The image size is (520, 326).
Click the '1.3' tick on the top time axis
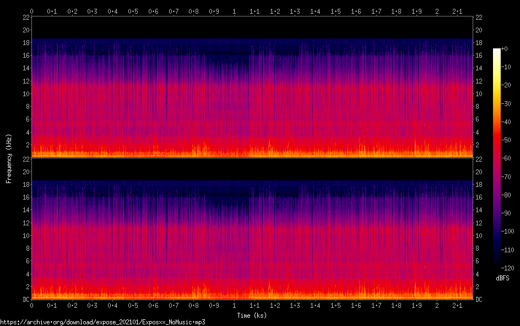[x=295, y=12]
